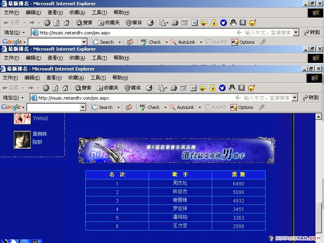
Task: Open the Google Search options dropdown
Action: (119, 107)
